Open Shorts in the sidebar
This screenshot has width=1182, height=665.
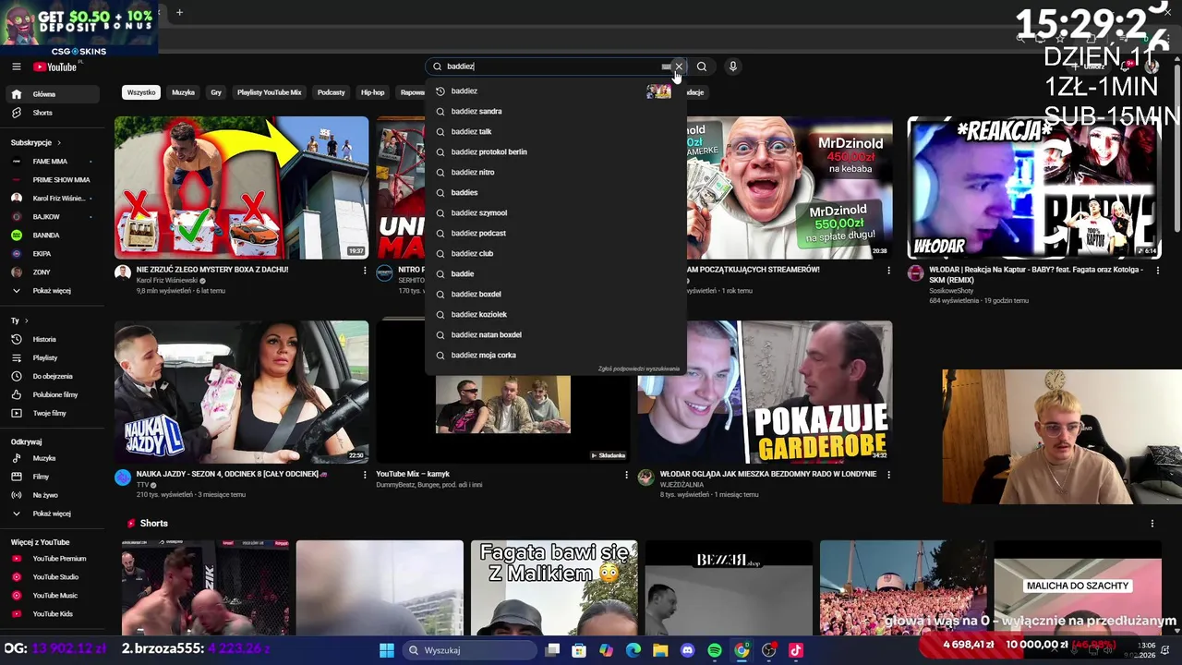point(54,113)
